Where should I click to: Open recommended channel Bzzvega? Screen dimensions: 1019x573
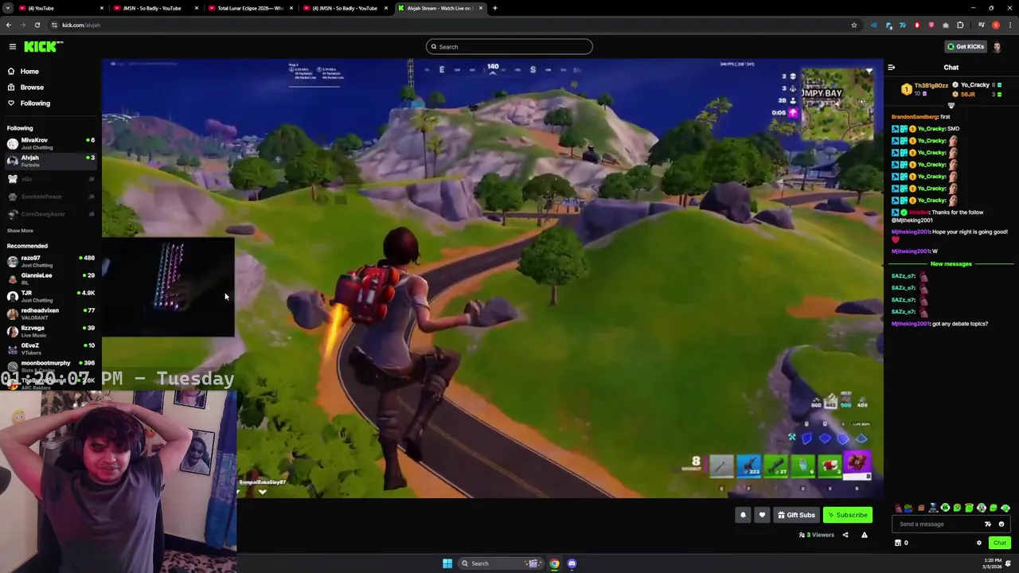click(x=50, y=331)
